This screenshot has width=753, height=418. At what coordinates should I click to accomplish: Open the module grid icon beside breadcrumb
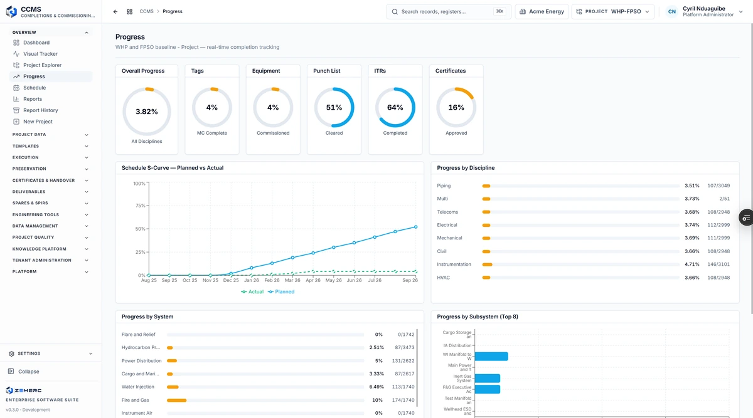coord(129,11)
